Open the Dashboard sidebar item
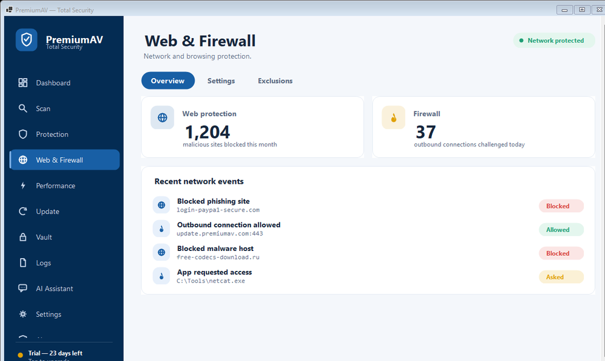Screen dimensions: 605x361 65,82
